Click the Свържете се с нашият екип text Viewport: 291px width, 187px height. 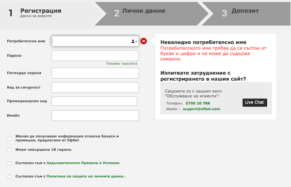point(193,94)
